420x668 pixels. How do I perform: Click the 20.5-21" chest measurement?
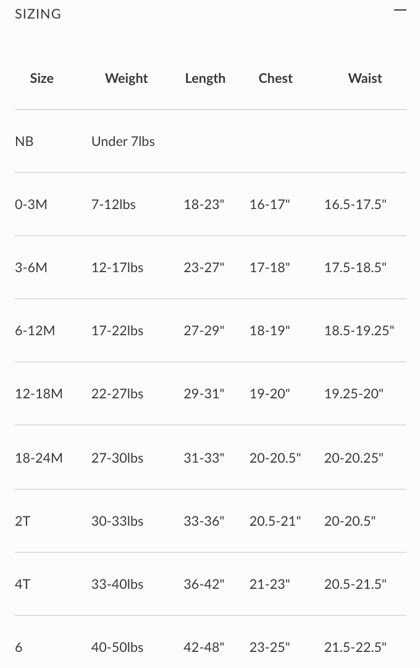[275, 521]
